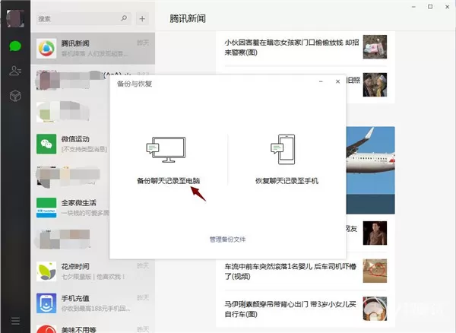456x333 pixels.
Task: Click the thumbnail beside the 马伊琍 article
Action: point(375,309)
